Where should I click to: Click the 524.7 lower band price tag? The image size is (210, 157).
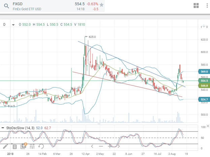[x=204, y=99]
